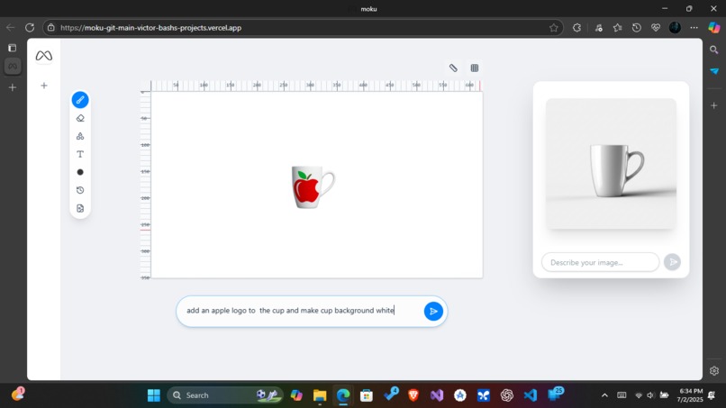Viewport: 726px width, 408px height.
Task: Open ChatGPT from taskbar
Action: pyautogui.click(x=507, y=395)
